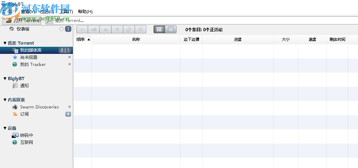
Task: Move selected torrent down with arrow icon
Action: (x=117, y=29)
